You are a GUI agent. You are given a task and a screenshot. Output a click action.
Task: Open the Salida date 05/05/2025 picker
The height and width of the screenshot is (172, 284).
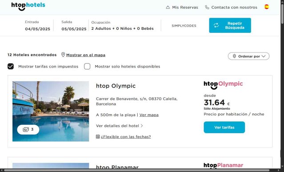point(74,25)
